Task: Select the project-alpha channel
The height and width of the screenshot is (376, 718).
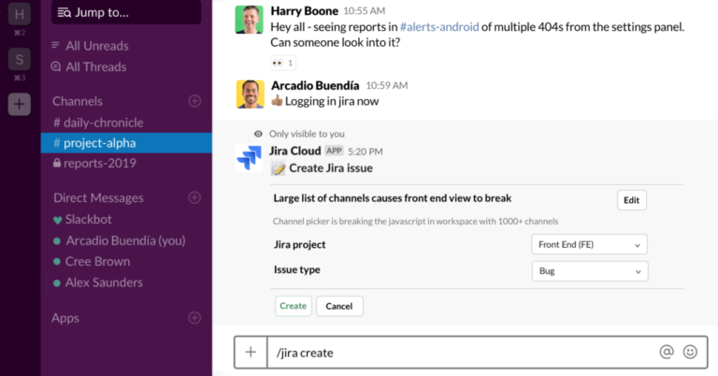Action: coord(126,143)
